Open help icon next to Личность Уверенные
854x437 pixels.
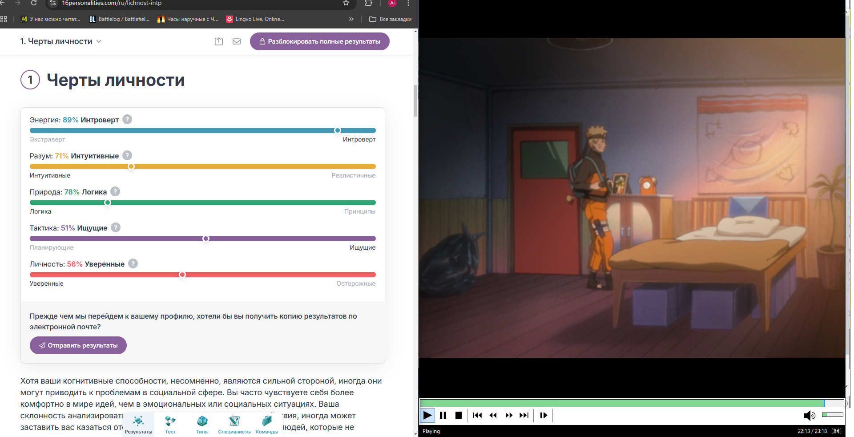[133, 263]
